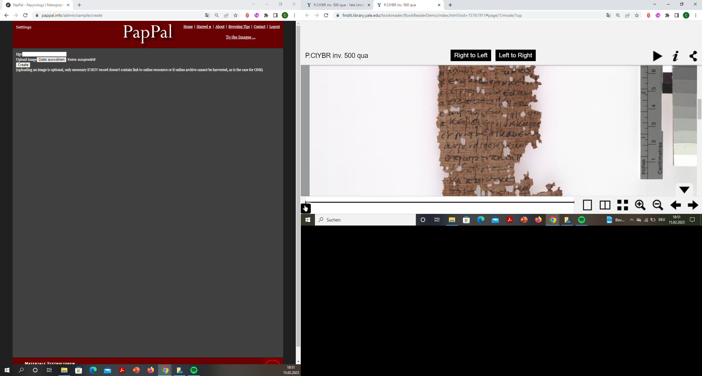Viewport: 702px width, 376px height.
Task: Click the page slider hand handle
Action: coord(306,209)
